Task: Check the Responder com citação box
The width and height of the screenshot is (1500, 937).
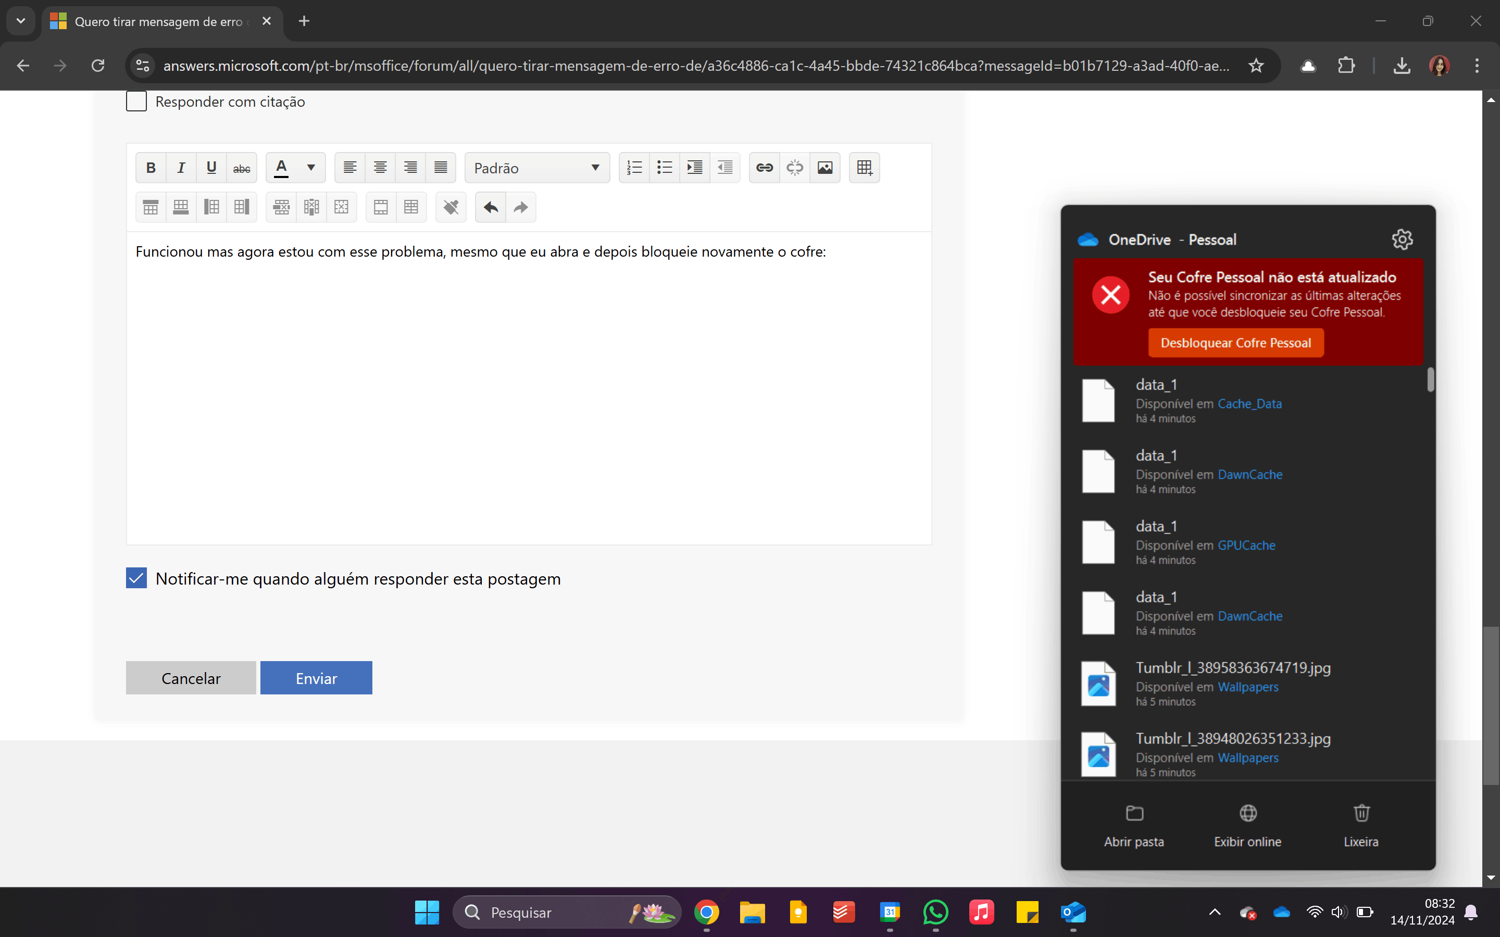Action: (x=136, y=101)
